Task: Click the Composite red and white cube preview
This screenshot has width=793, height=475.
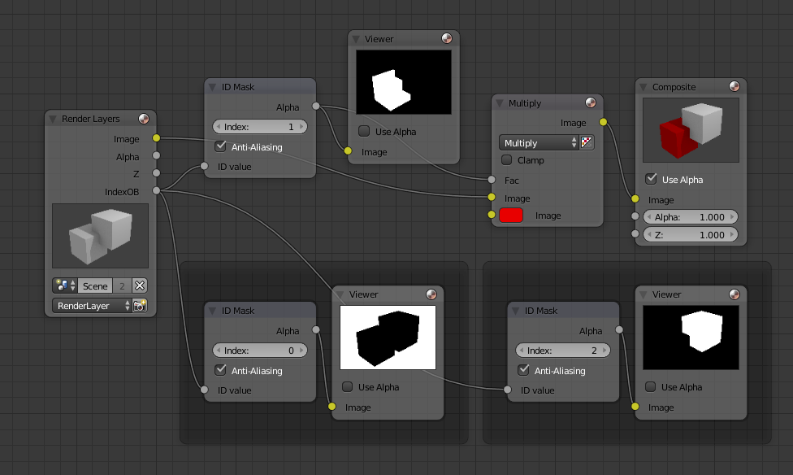Action: coord(691,130)
